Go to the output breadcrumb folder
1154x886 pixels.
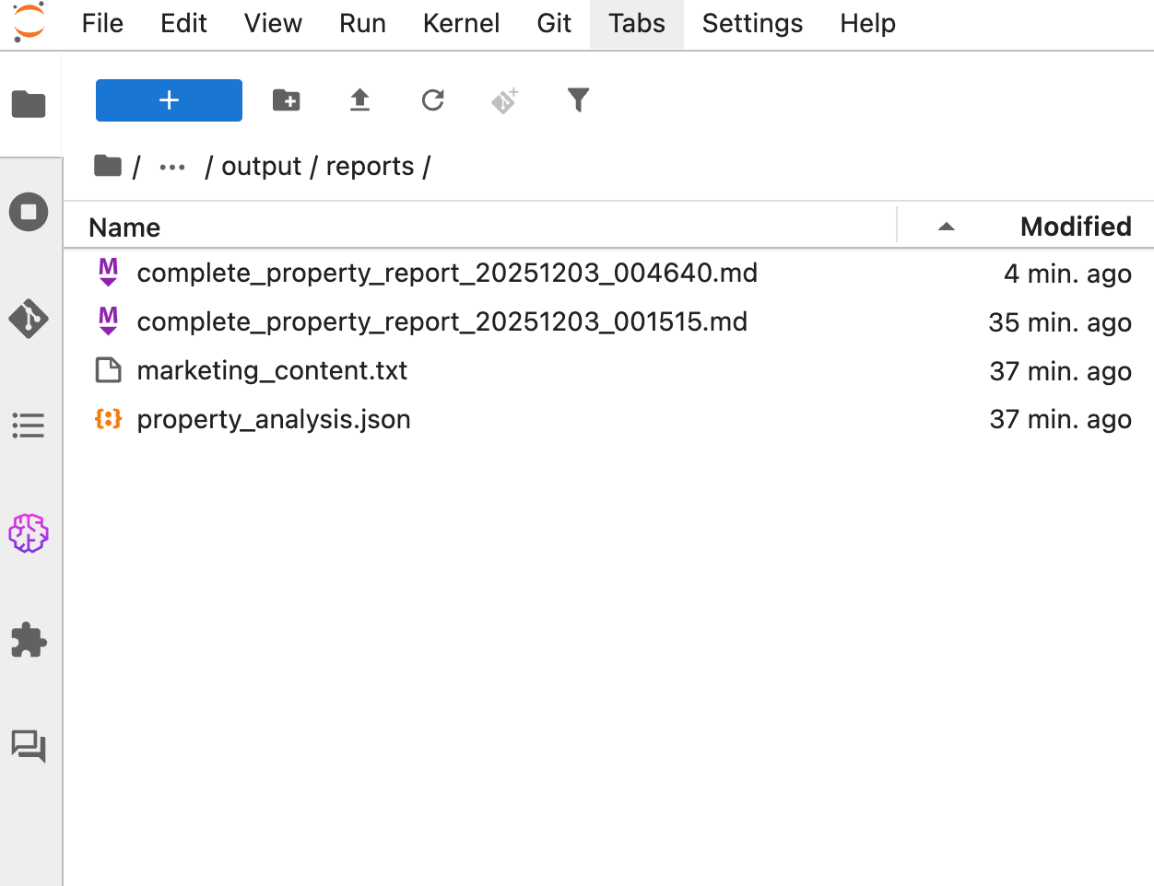(x=262, y=166)
